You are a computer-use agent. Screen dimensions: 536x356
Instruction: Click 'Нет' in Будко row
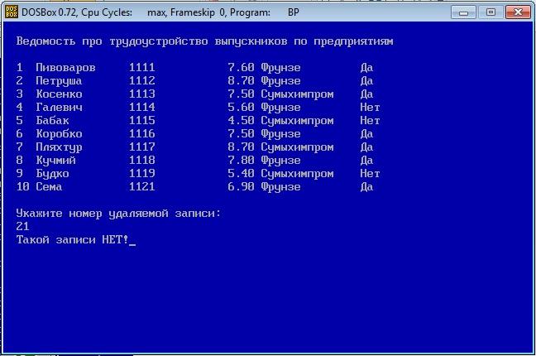click(370, 173)
